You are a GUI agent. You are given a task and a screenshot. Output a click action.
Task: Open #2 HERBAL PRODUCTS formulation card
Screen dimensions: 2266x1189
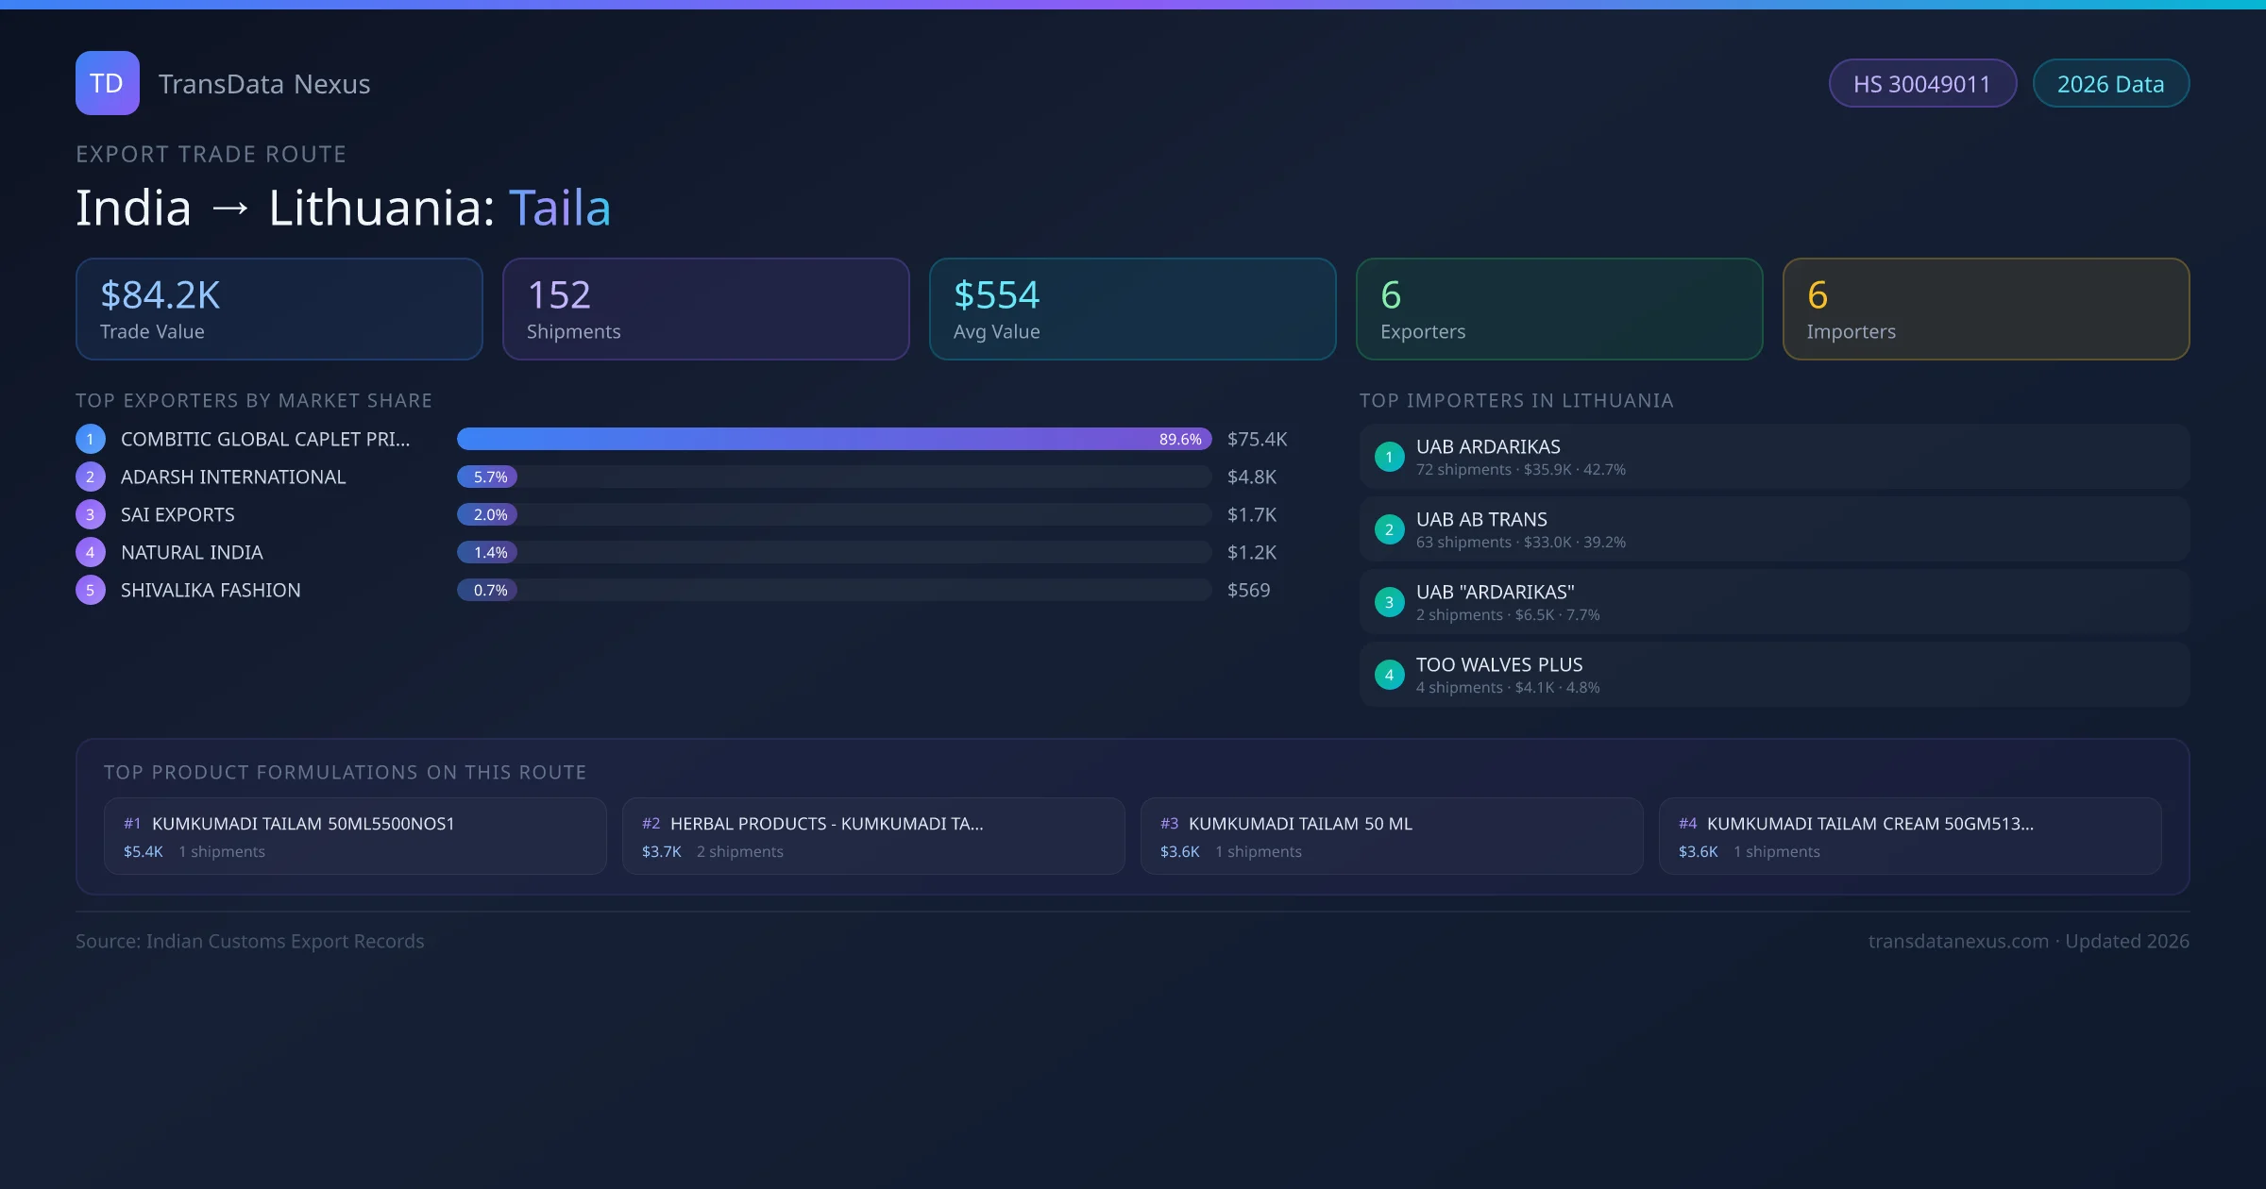coord(873,836)
